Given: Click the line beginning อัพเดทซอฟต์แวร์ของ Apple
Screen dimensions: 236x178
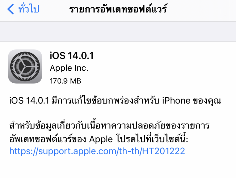Looking at the screenshot, I should pyautogui.click(x=99, y=138).
